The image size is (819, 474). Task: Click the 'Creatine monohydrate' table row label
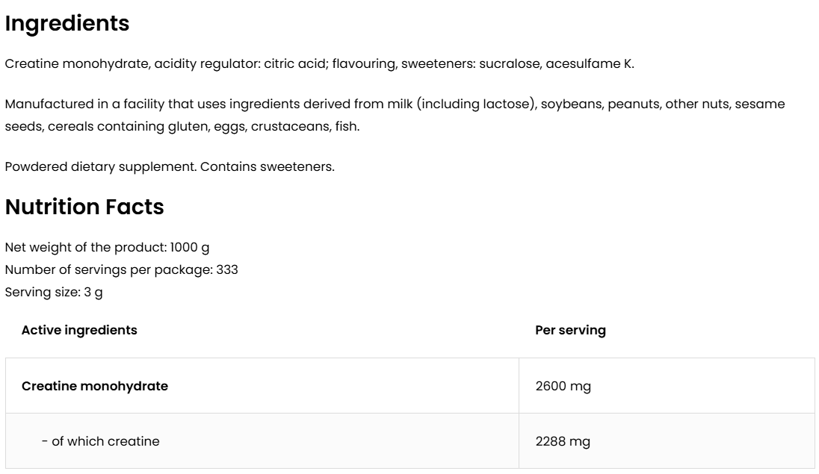tap(95, 387)
